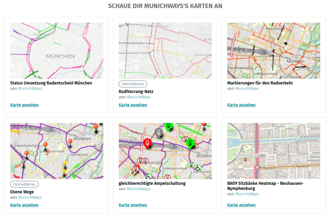Open Karte ansehen for Status Umsetzung Radentscheid
This screenshot has width=331, height=216.
click(24, 105)
